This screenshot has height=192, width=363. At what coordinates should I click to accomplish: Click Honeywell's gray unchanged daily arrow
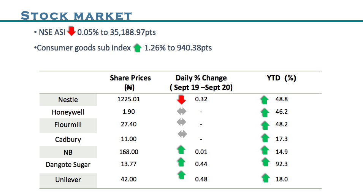(x=182, y=112)
